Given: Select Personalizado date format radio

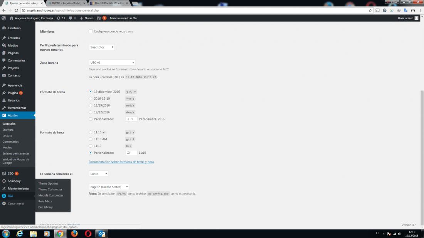Looking at the screenshot, I should click(91, 119).
